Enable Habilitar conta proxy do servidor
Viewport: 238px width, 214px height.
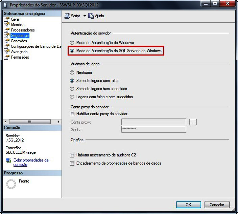(x=72, y=114)
